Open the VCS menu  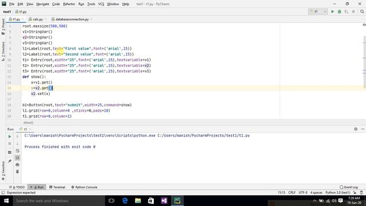[x=101, y=4]
